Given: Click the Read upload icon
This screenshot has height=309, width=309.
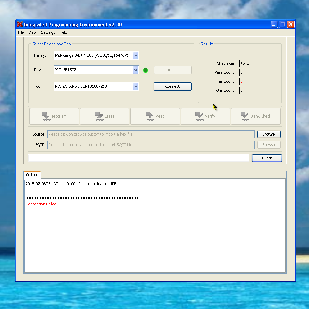Looking at the screenshot, I should pyautogui.click(x=150, y=116).
